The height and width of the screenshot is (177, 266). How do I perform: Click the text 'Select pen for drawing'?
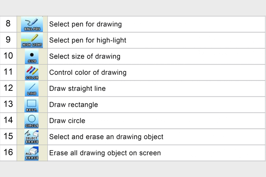85,24
